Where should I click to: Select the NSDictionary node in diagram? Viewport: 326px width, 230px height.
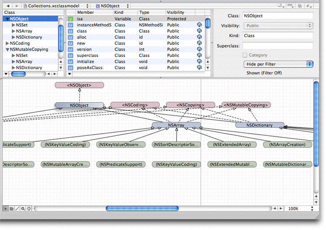[259, 125]
